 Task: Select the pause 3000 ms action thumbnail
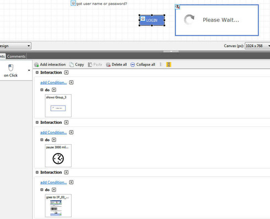point(58,156)
